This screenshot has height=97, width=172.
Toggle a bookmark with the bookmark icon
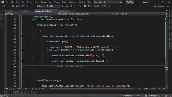click(109, 6)
